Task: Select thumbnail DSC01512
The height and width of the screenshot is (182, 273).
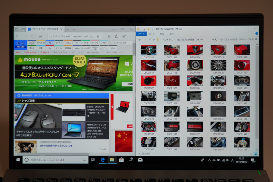Action: (148, 51)
